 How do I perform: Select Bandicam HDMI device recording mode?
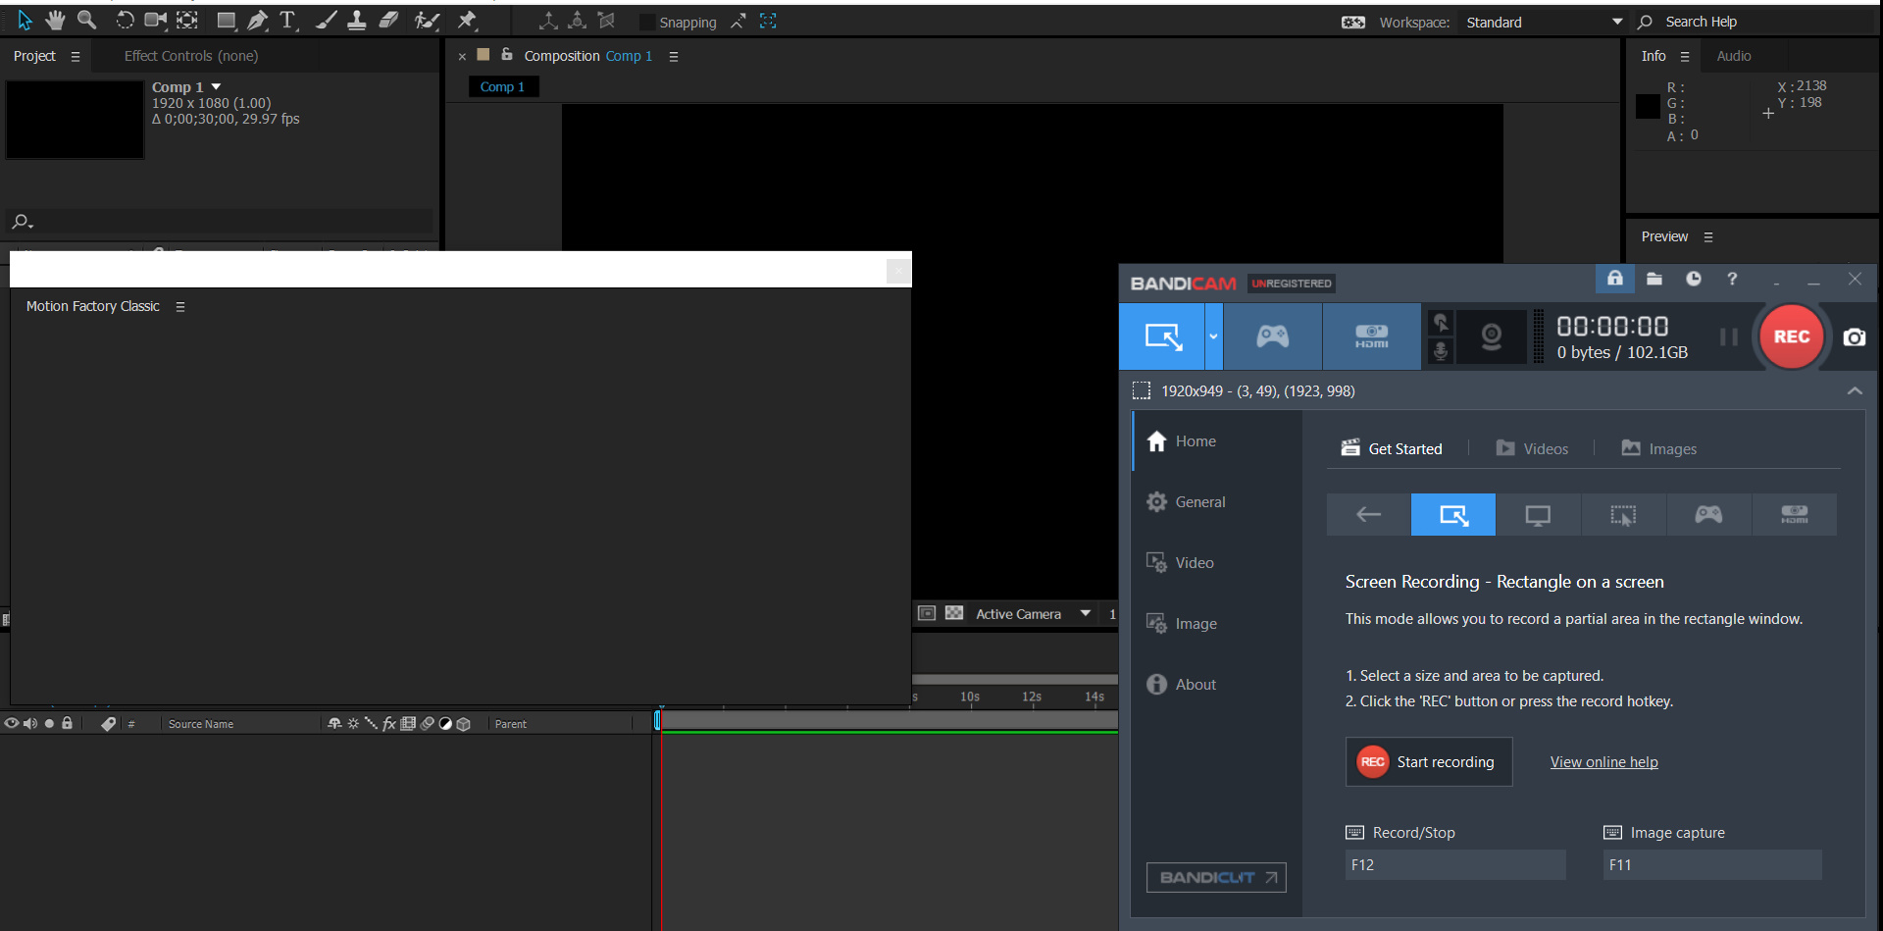point(1372,336)
